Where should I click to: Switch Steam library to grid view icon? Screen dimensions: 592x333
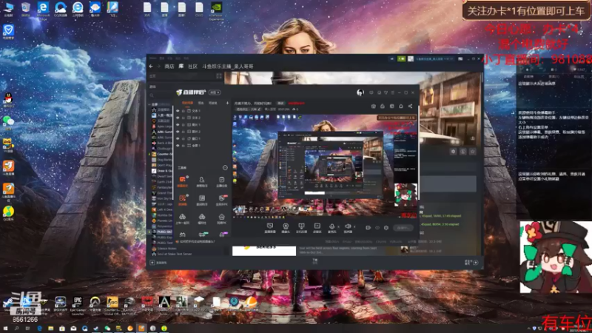pyautogui.click(x=218, y=76)
